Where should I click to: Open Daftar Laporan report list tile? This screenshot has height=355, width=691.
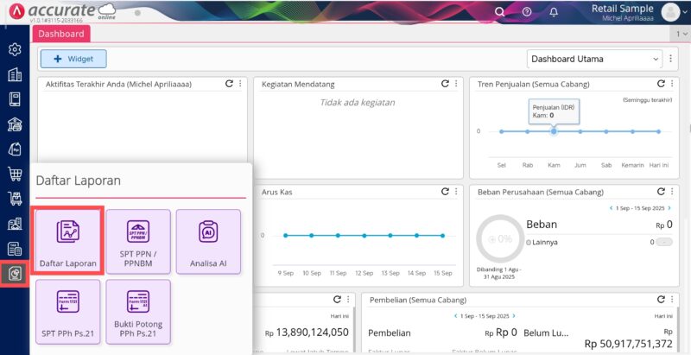[68, 240]
